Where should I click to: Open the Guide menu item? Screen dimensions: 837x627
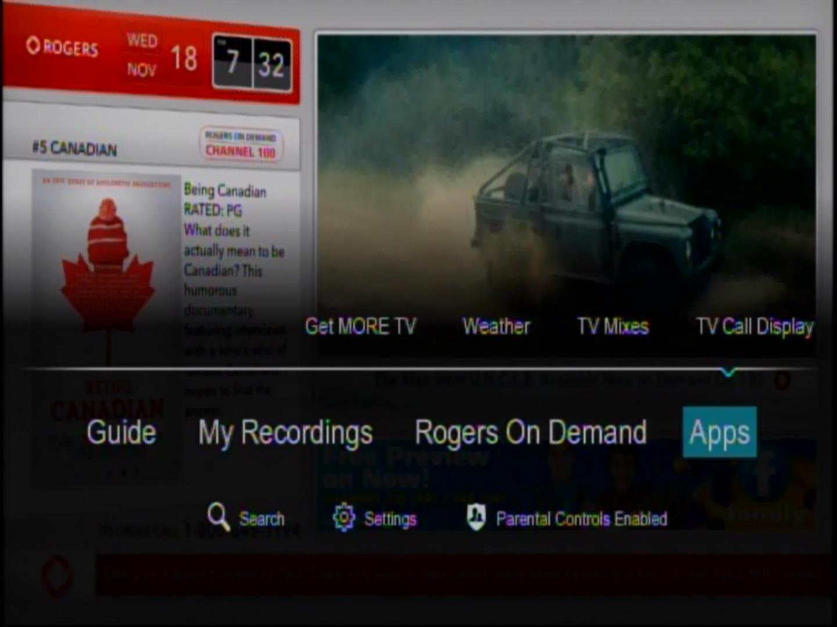121,433
